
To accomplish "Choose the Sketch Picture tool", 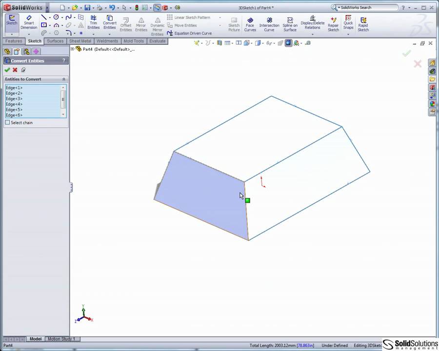I will [x=234, y=23].
